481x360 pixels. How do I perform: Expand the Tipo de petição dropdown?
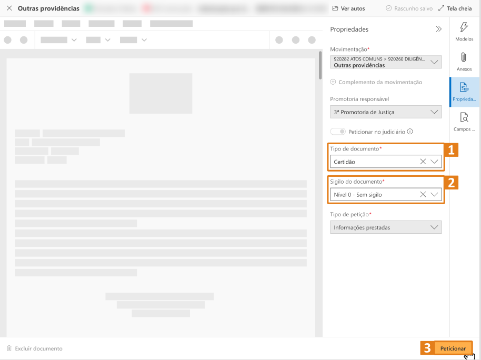point(434,227)
